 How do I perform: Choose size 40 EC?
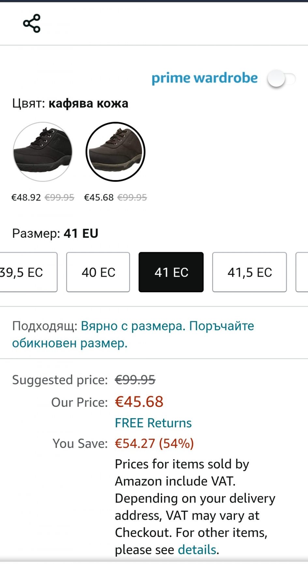point(98,272)
